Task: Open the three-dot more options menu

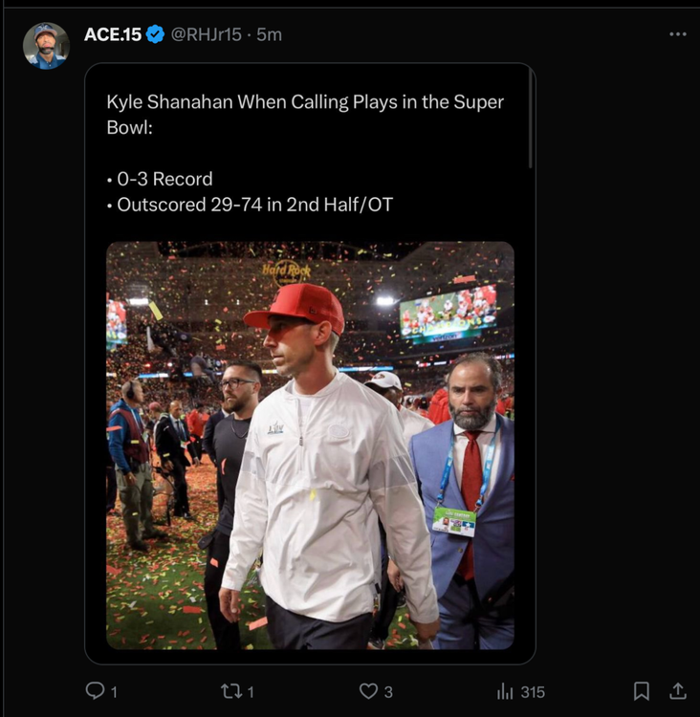Action: click(x=677, y=34)
